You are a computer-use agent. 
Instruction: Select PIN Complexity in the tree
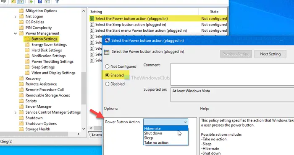pyautogui.click(x=39, y=28)
